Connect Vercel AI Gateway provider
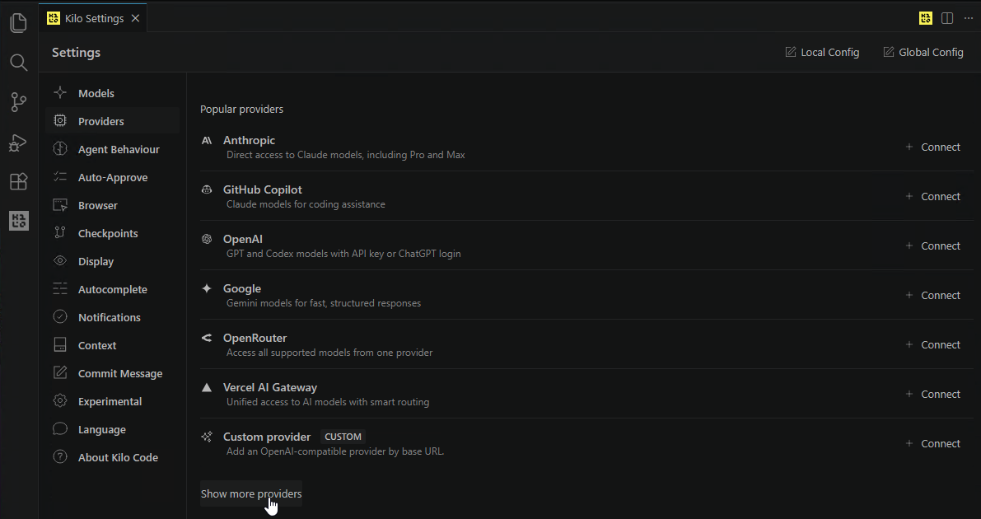This screenshot has width=981, height=519. pos(932,395)
